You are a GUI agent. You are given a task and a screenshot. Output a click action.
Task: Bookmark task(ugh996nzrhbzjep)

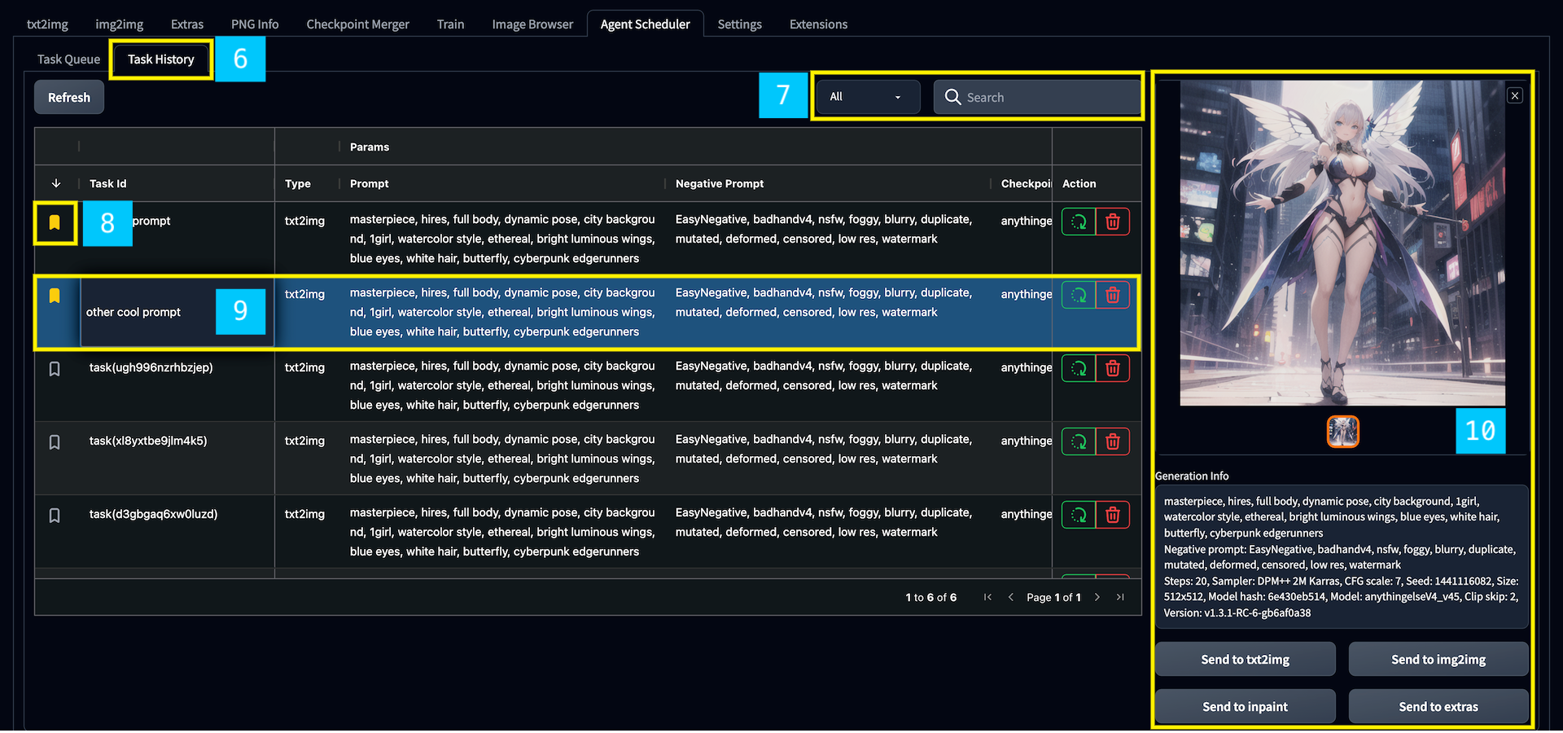click(55, 369)
